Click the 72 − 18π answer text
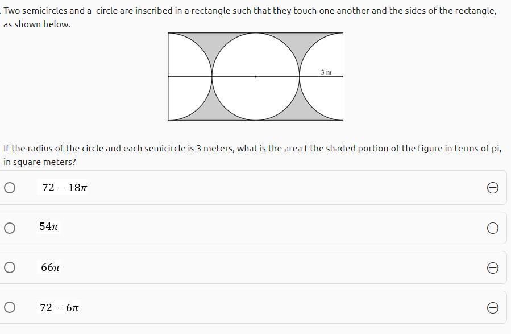 pyautogui.click(x=64, y=188)
